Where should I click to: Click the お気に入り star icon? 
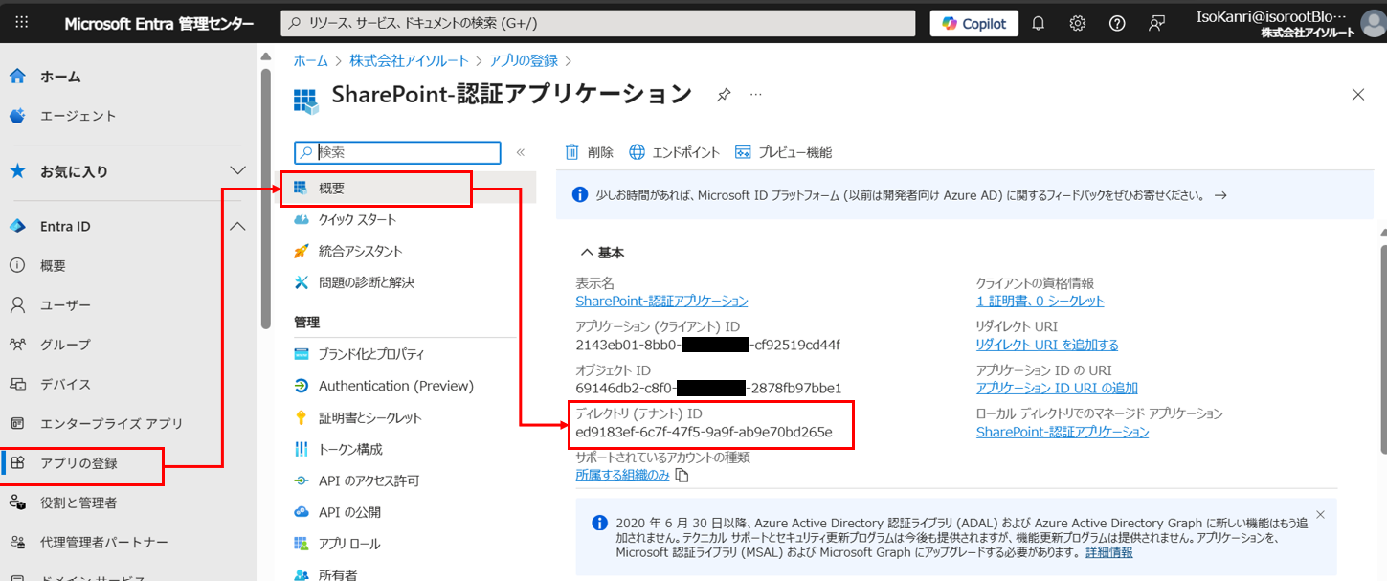coord(17,171)
